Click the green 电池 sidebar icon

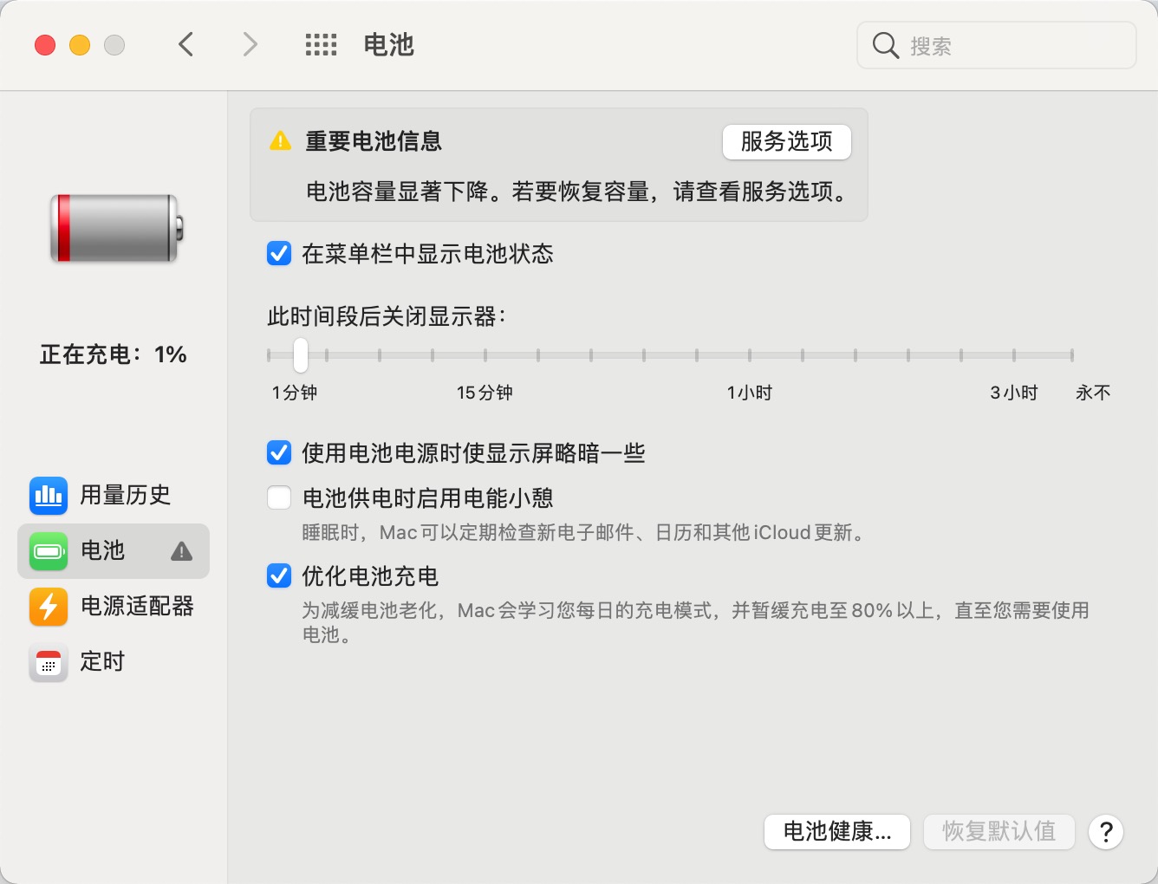(x=49, y=551)
